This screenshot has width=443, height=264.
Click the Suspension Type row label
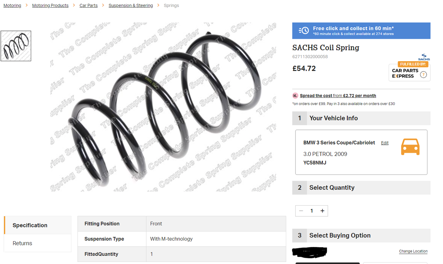tap(104, 239)
